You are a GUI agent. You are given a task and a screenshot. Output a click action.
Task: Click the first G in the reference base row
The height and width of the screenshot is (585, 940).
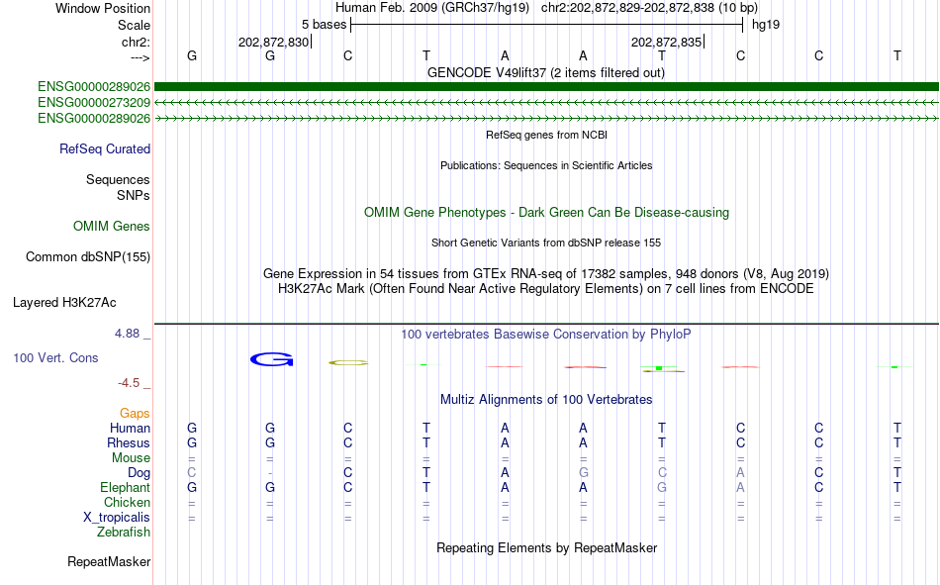tap(192, 55)
